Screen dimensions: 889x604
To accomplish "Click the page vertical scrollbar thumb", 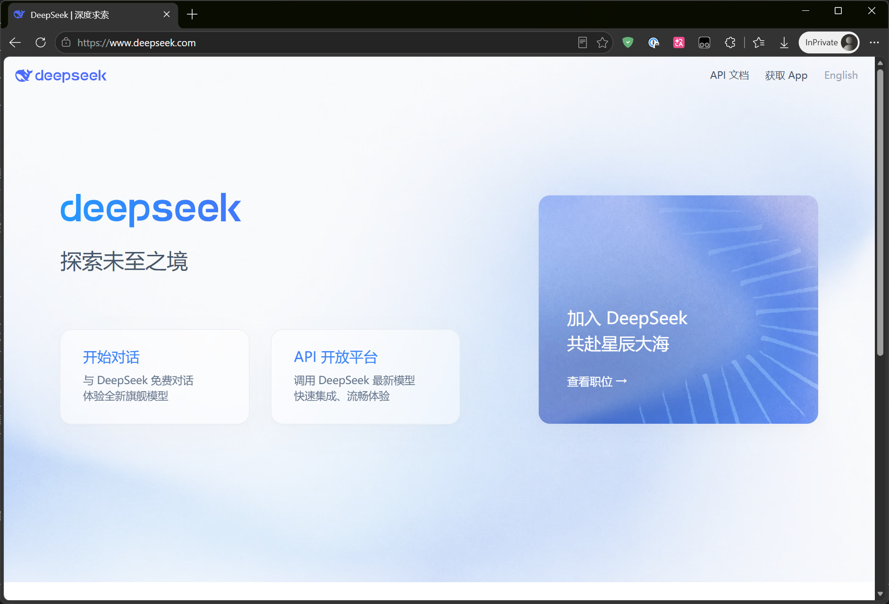I will click(880, 212).
